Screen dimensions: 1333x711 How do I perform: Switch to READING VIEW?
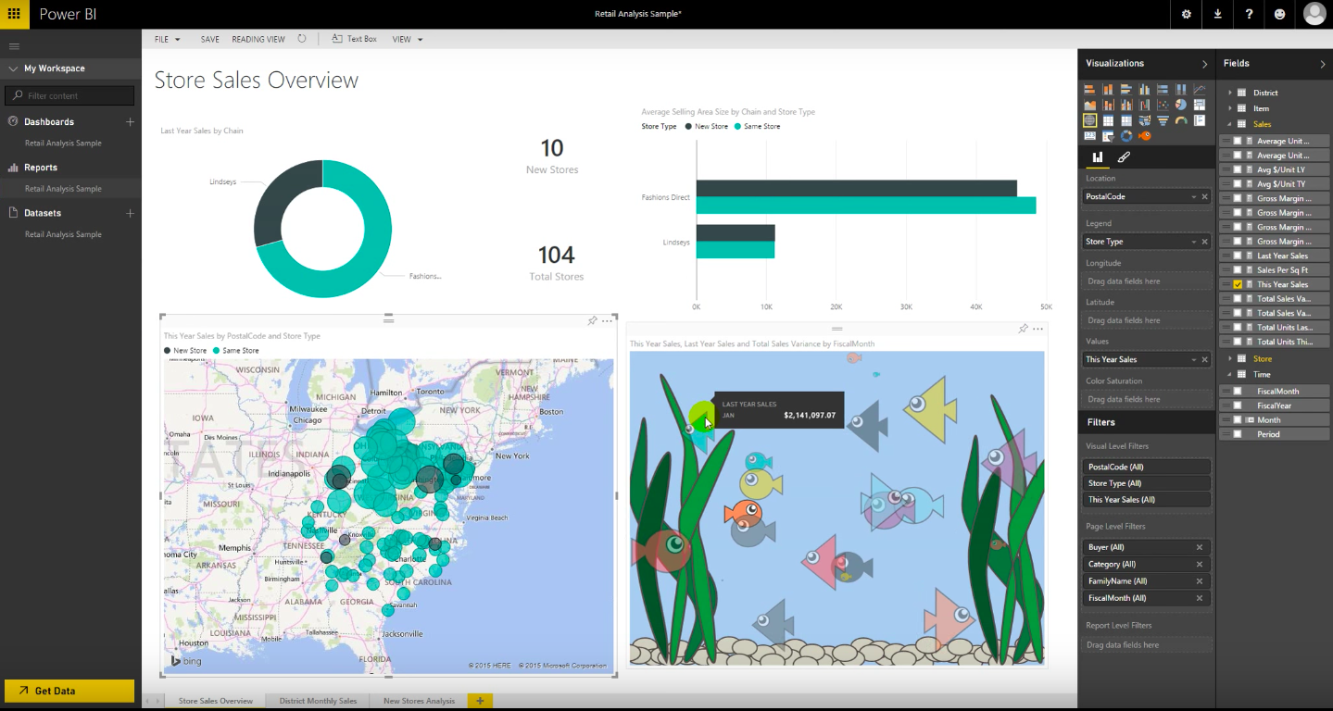[258, 40]
